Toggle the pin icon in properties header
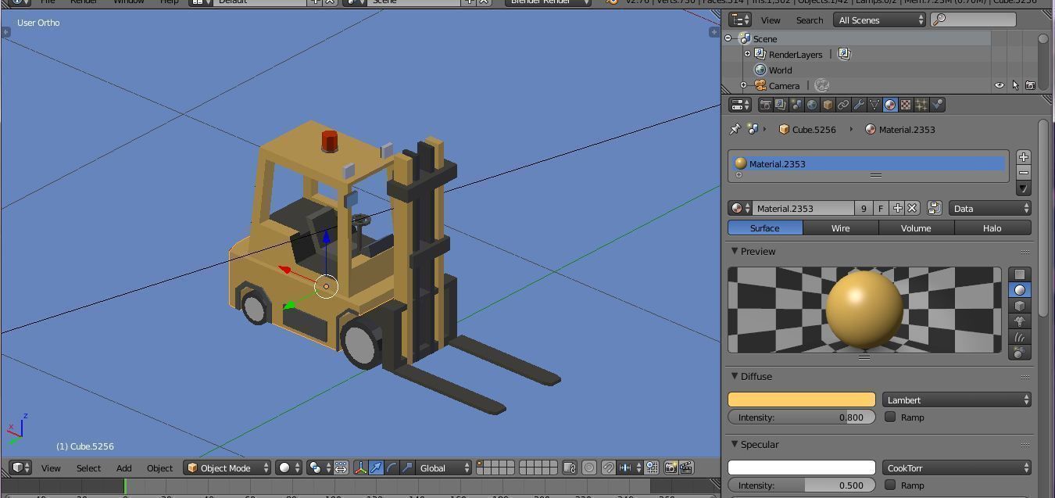1055x498 pixels. [x=735, y=129]
